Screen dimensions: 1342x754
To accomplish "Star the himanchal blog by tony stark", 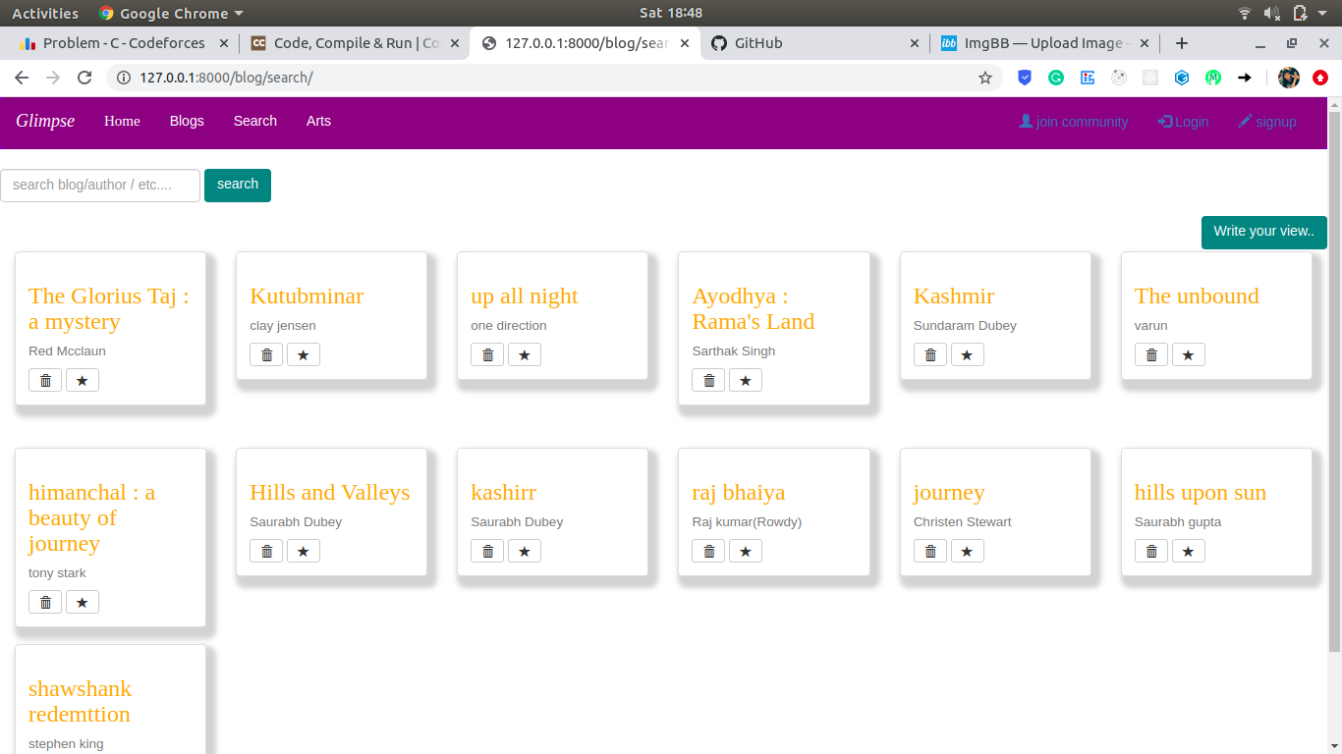I will 83,602.
